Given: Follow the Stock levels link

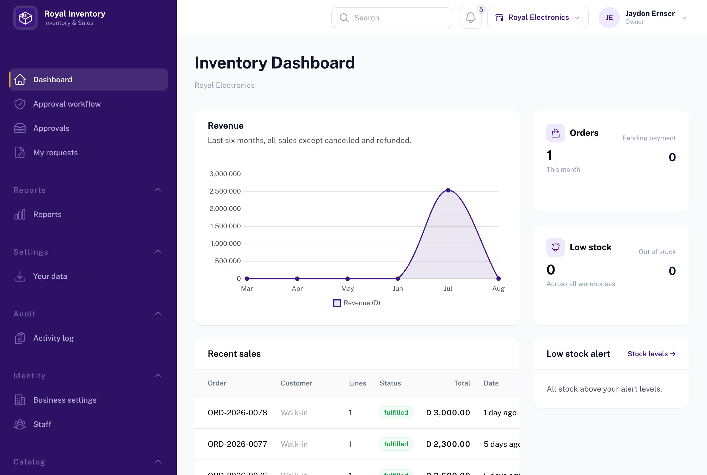Looking at the screenshot, I should 651,354.
